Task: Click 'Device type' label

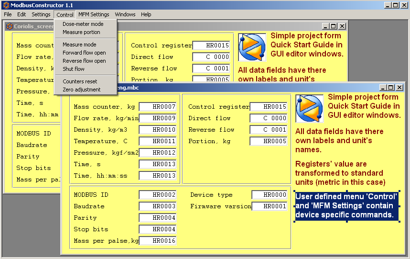Action: [x=211, y=195]
